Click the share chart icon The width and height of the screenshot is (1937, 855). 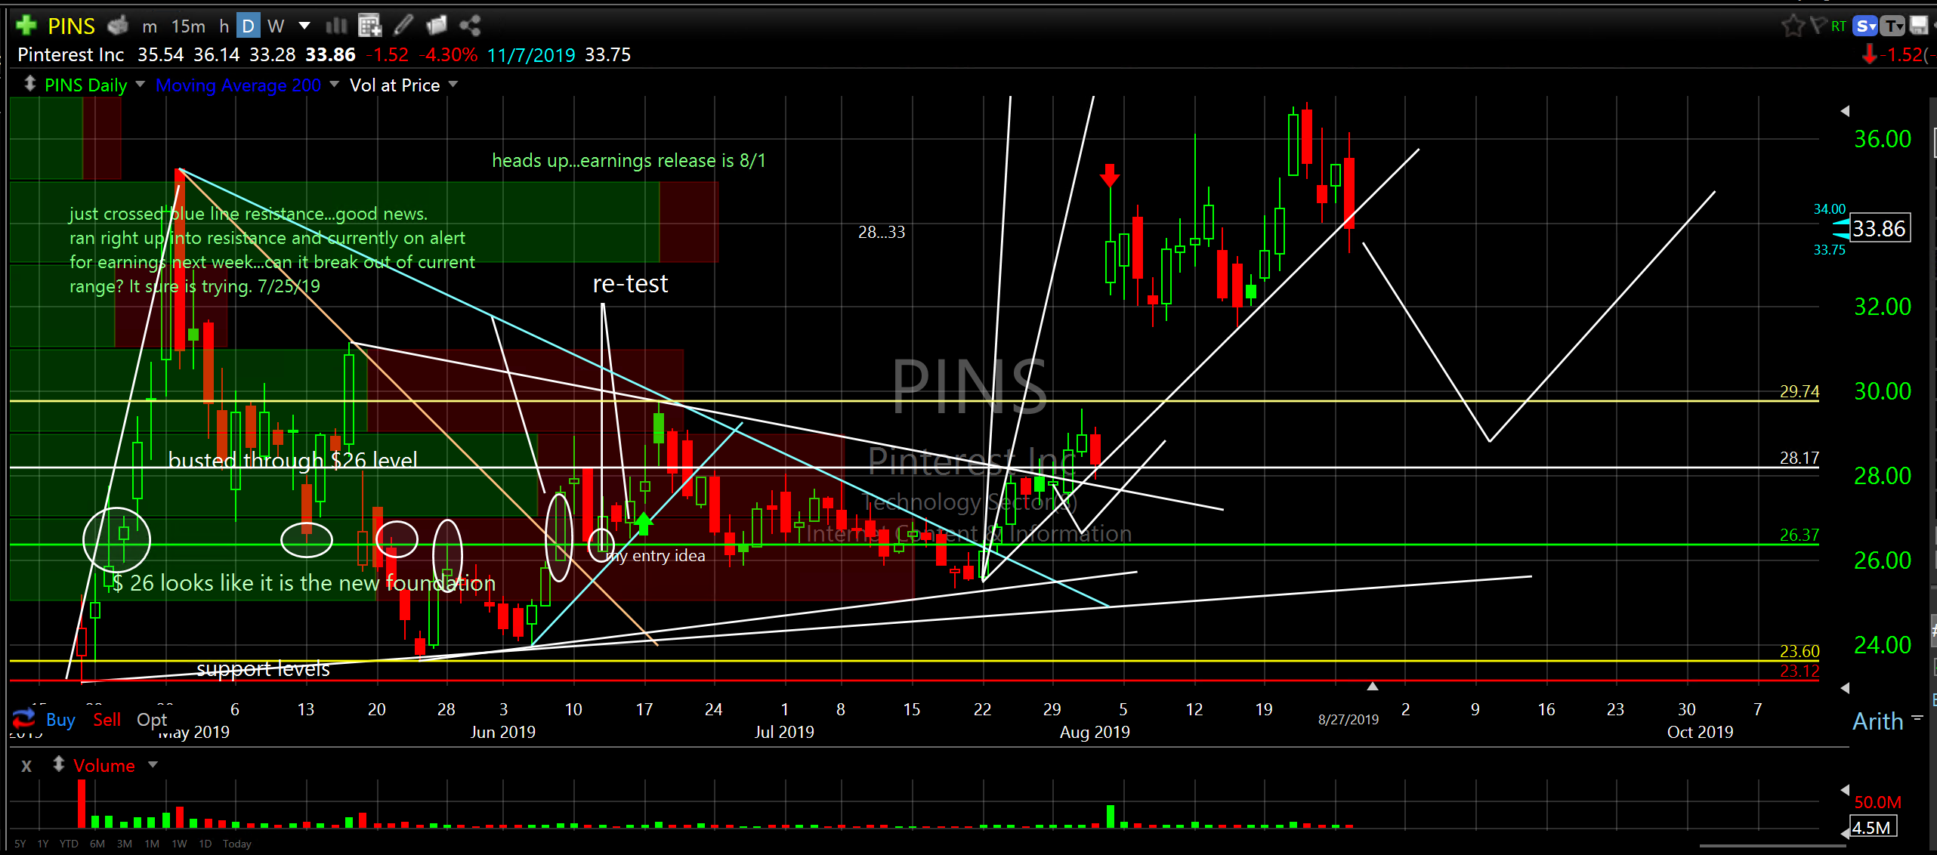[x=470, y=26]
